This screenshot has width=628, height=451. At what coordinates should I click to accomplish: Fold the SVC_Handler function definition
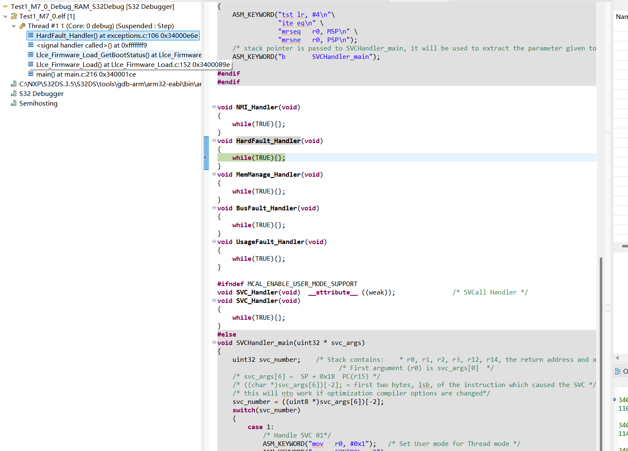[214, 300]
